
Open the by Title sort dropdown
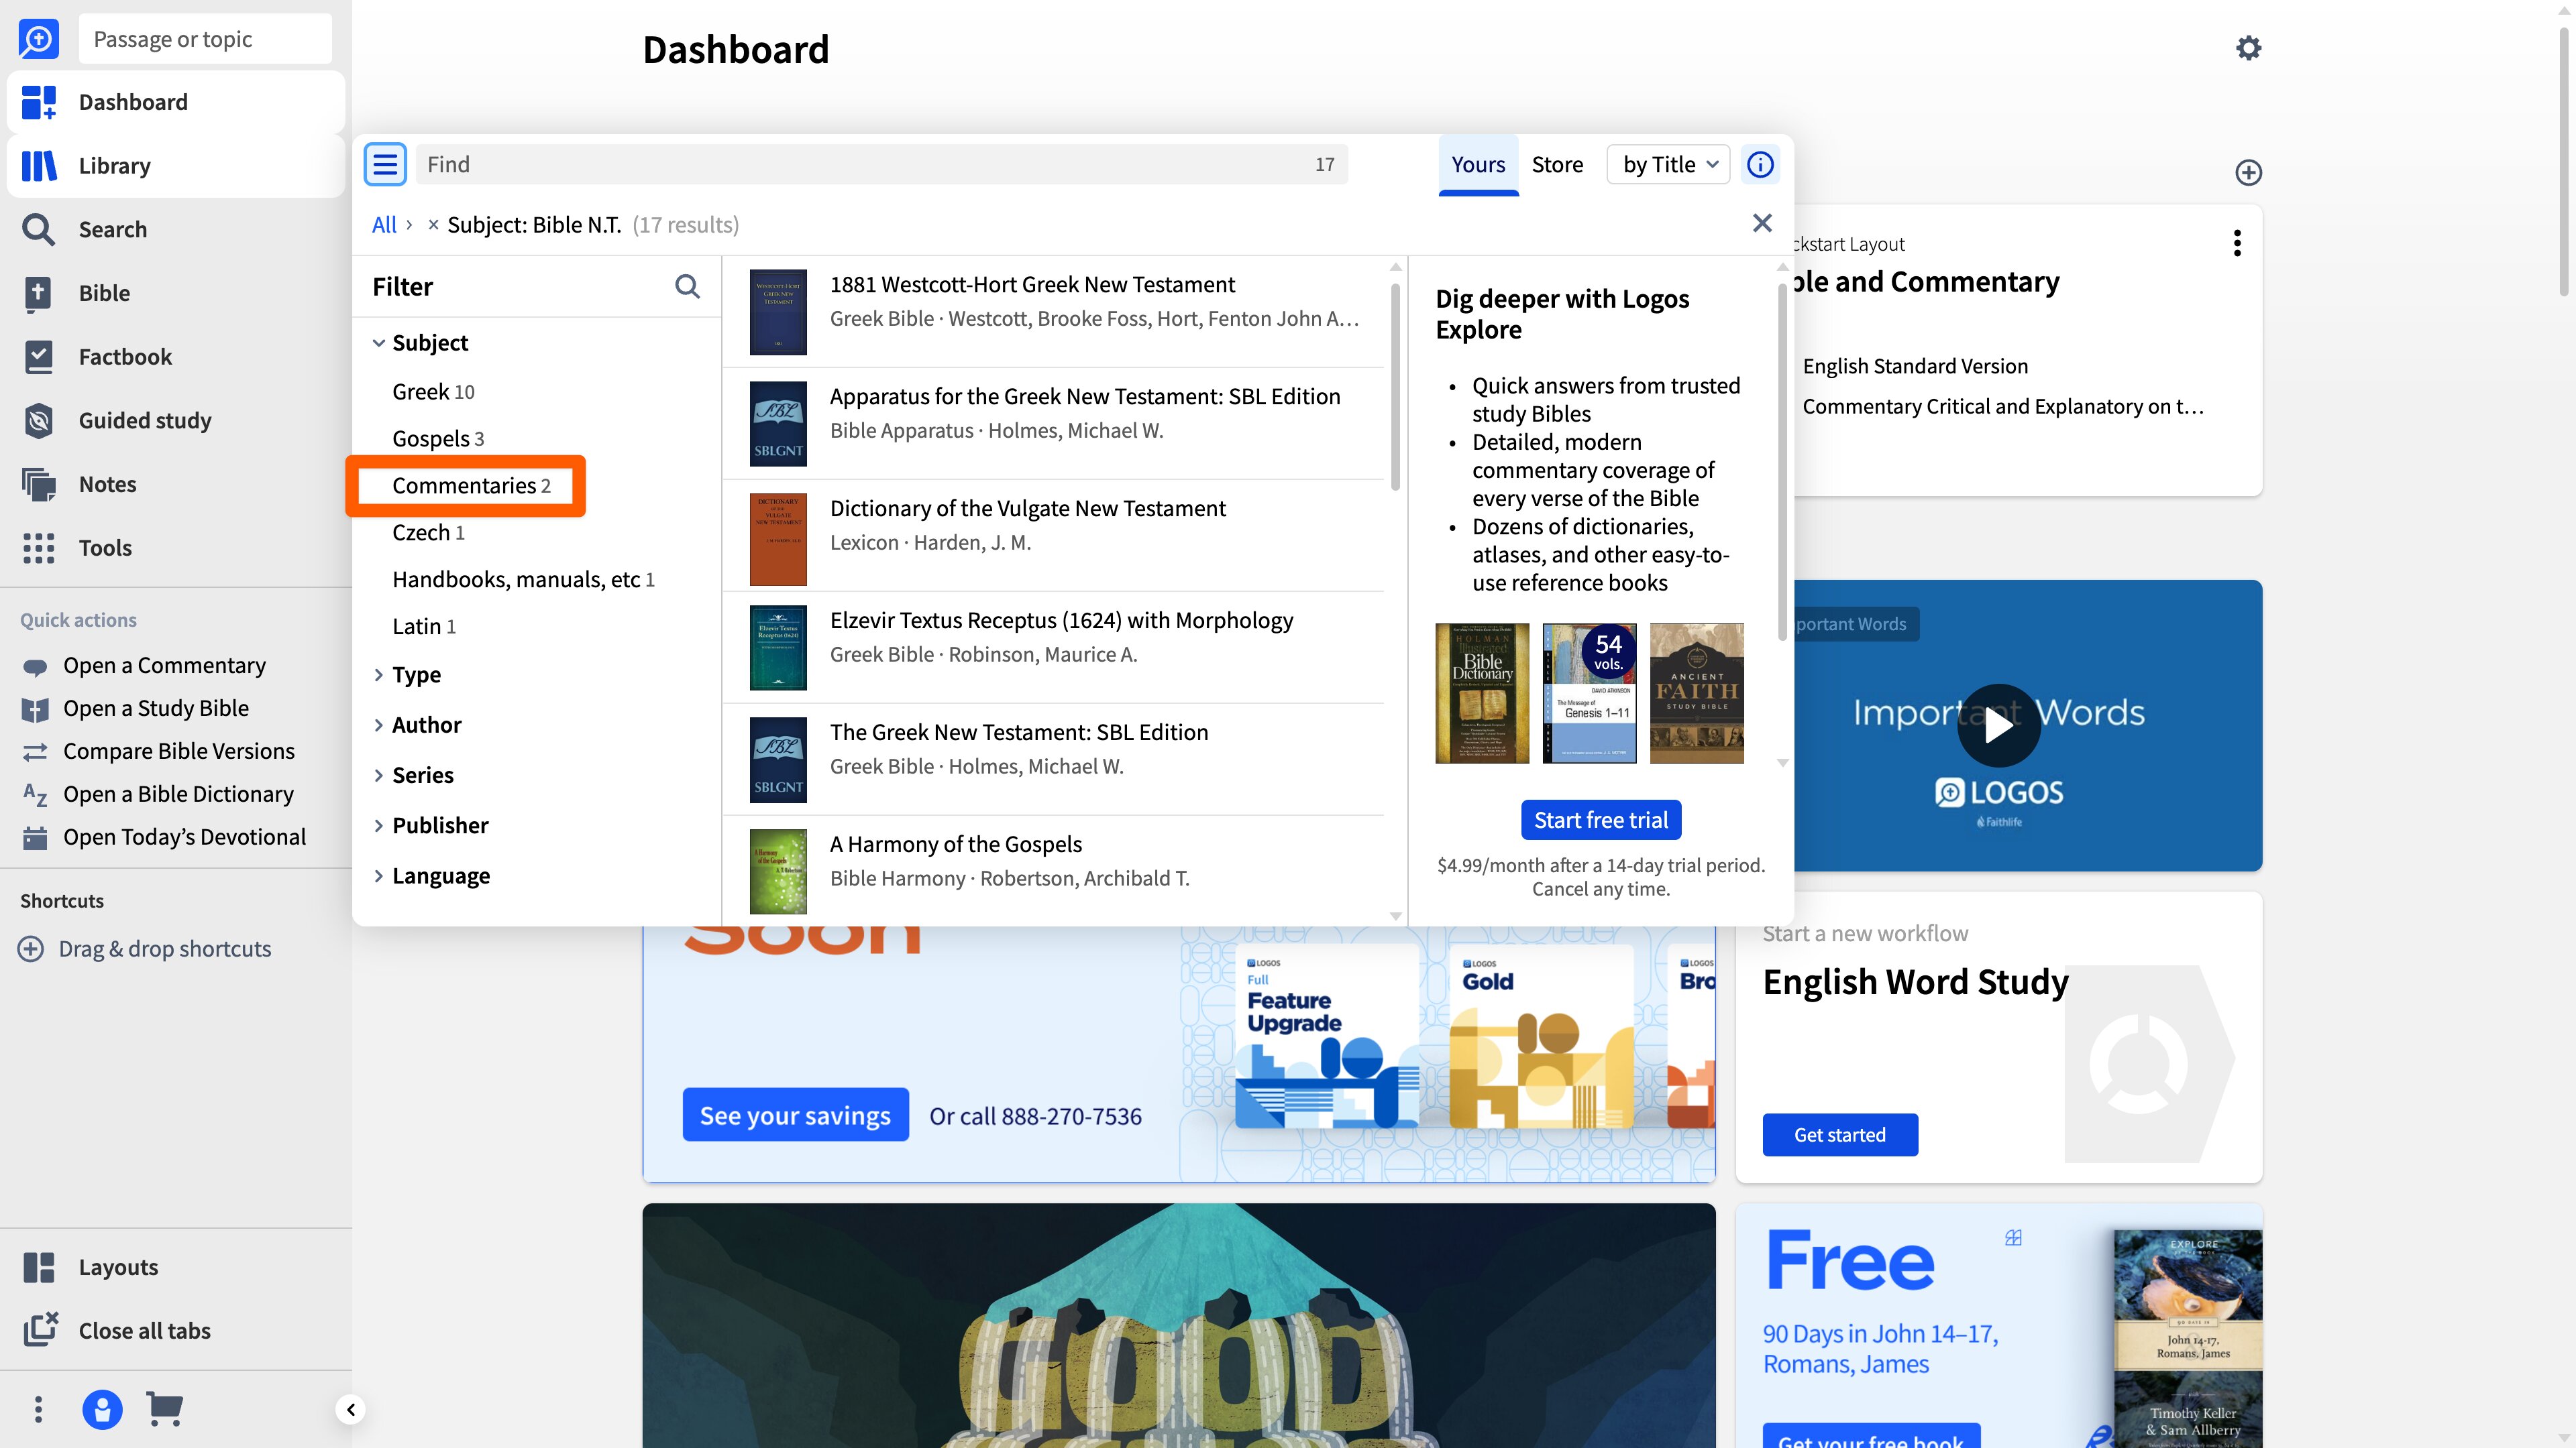1668,165
